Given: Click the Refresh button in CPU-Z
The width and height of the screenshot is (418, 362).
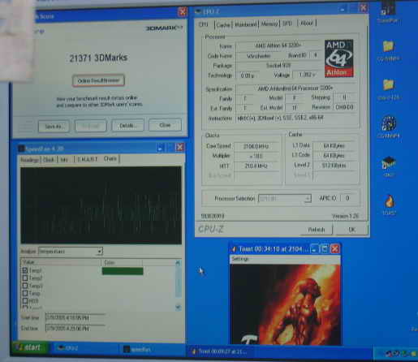Looking at the screenshot, I should (316, 230).
